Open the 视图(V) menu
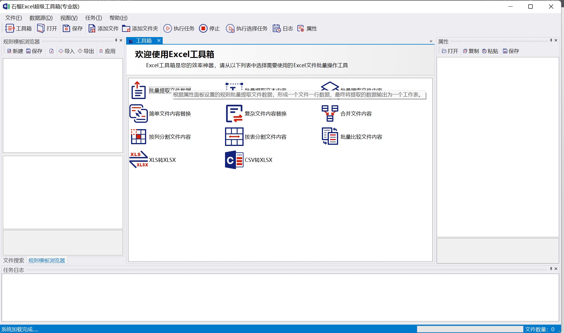This screenshot has height=333, width=564. tap(69, 18)
